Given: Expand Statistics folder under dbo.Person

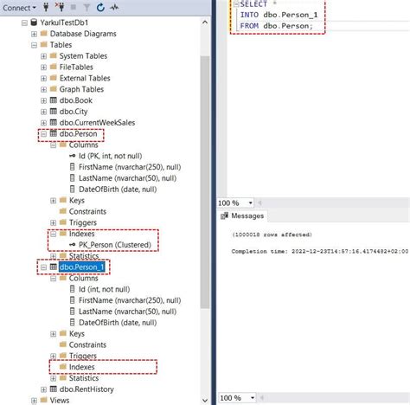Looking at the screenshot, I should pyautogui.click(x=53, y=256).
